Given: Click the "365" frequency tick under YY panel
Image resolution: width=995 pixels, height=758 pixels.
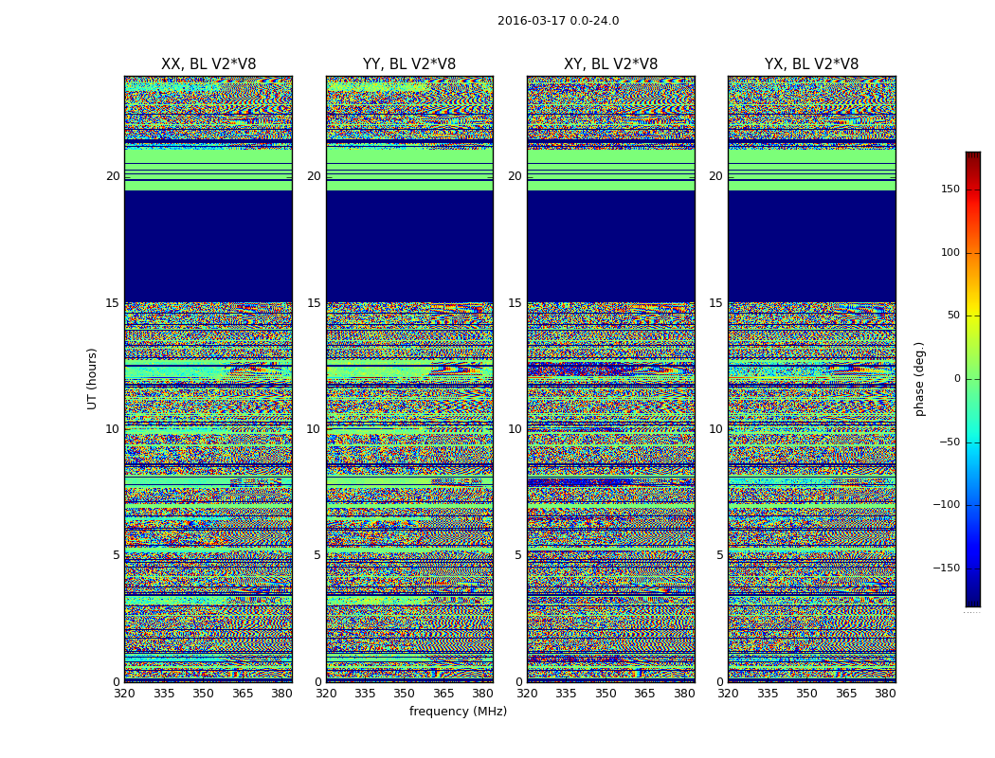Looking at the screenshot, I should [443, 694].
